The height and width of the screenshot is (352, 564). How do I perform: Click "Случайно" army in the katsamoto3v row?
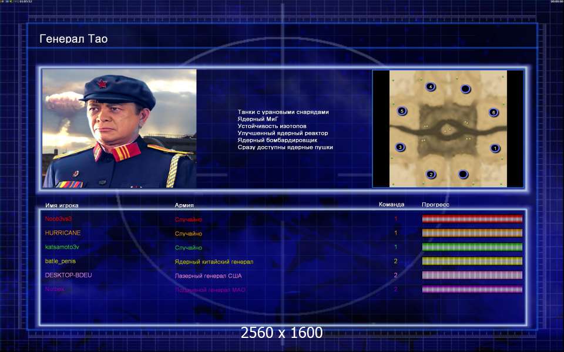189,248
